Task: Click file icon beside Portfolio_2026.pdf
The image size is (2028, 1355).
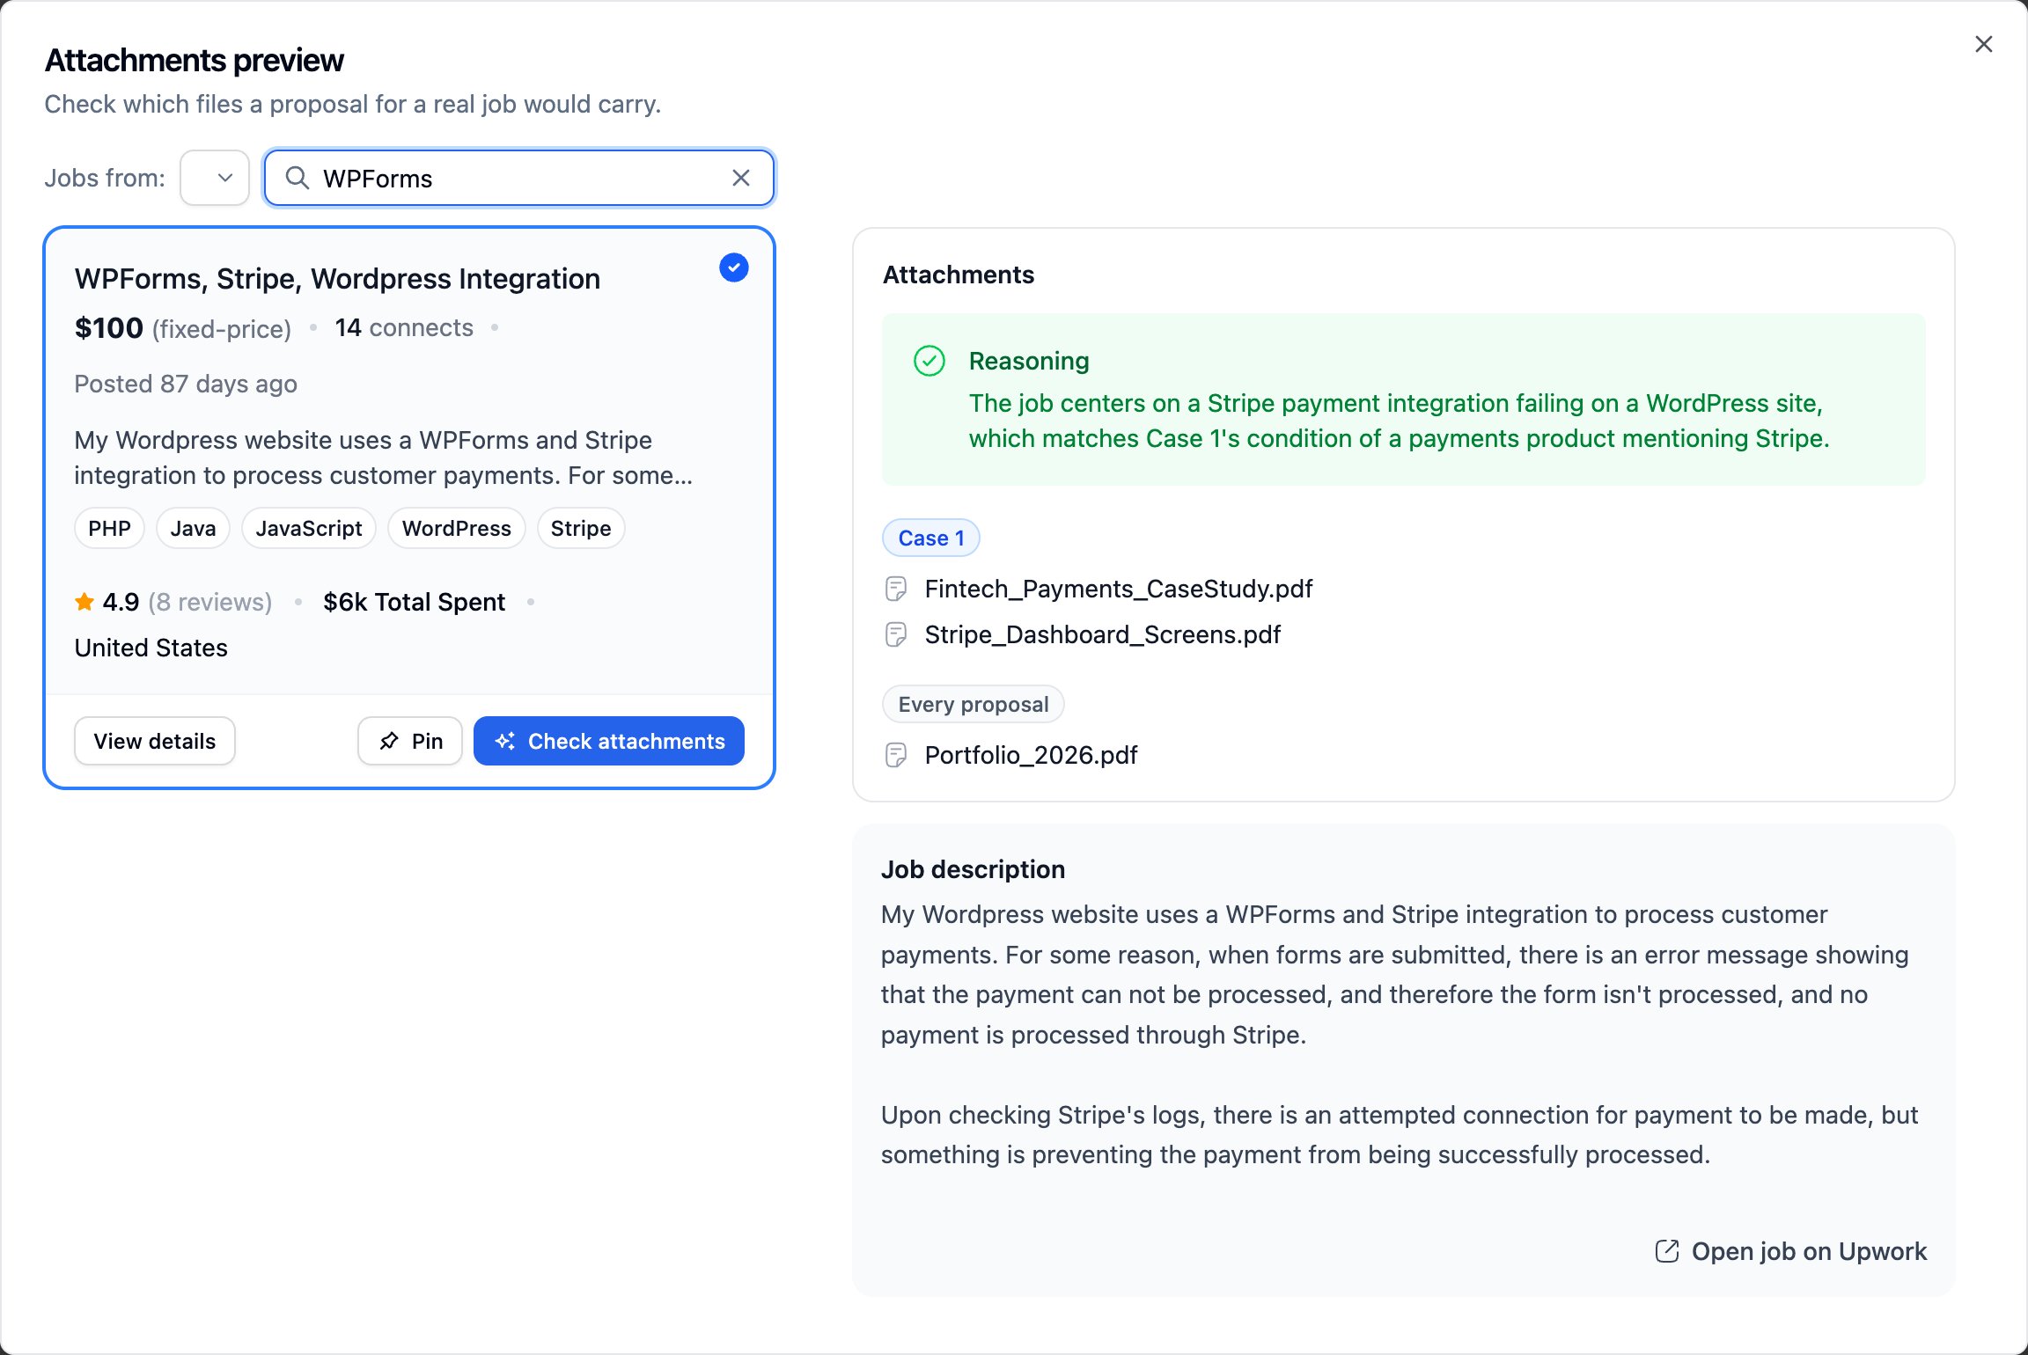Action: tap(896, 755)
